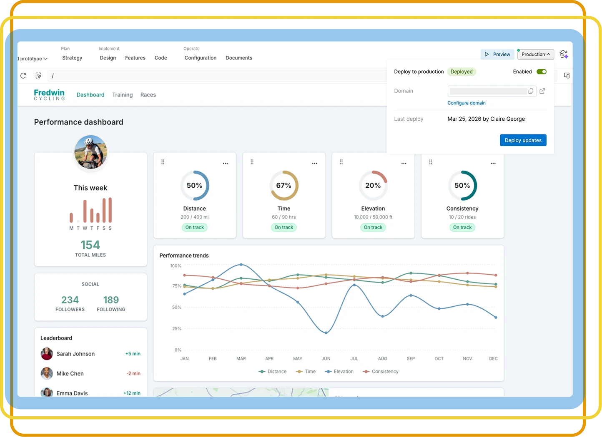This screenshot has width=602, height=437.
Task: Open the Documents tab
Action: pyautogui.click(x=239, y=58)
